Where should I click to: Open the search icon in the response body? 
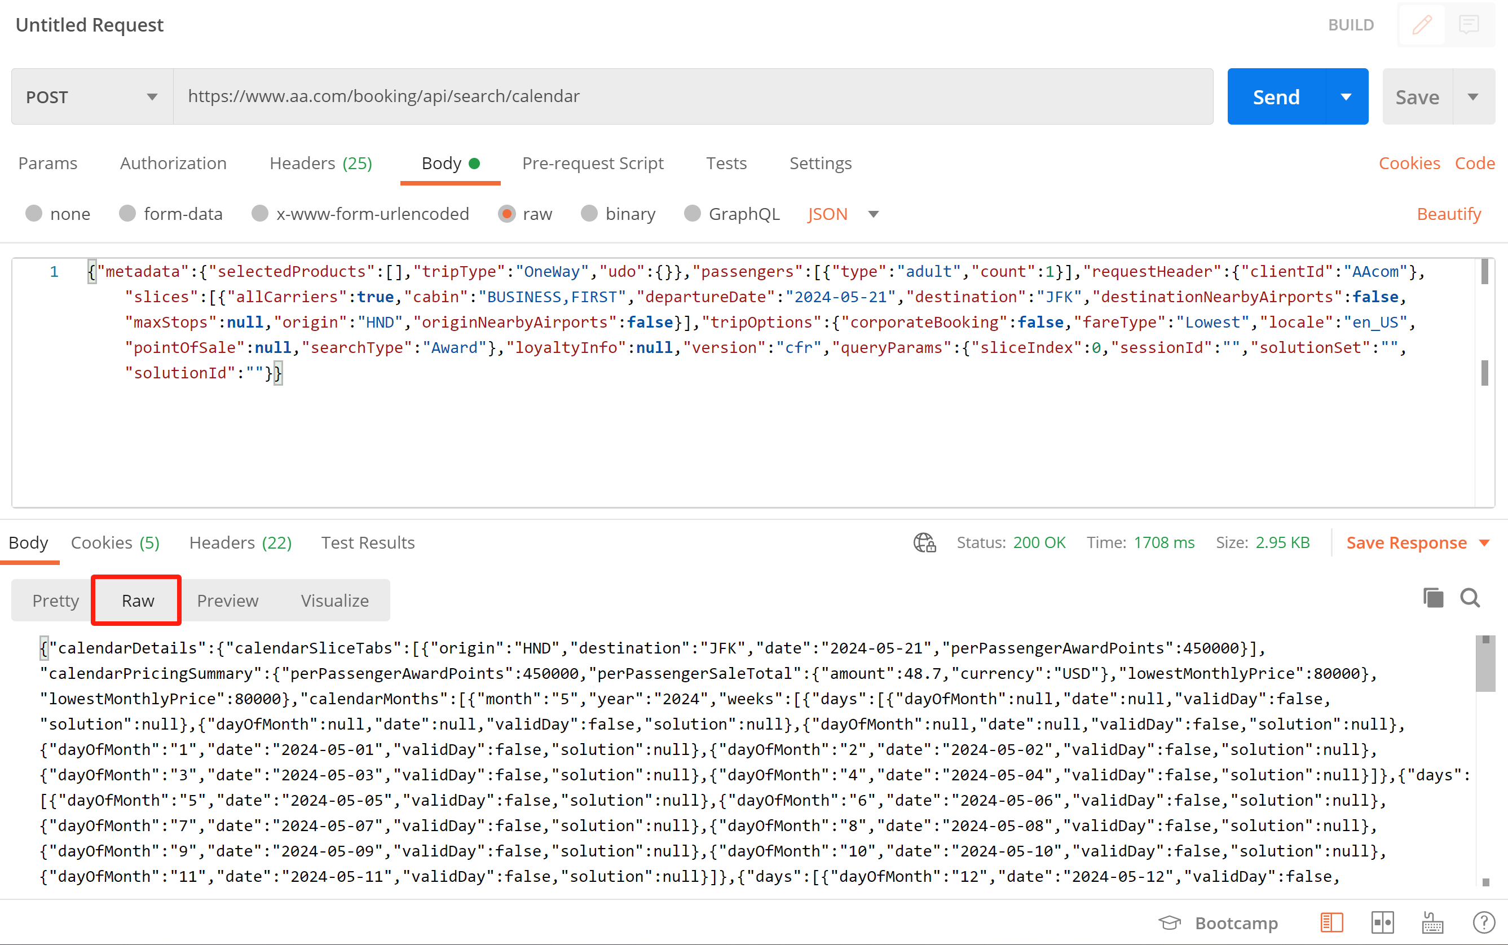(1470, 598)
